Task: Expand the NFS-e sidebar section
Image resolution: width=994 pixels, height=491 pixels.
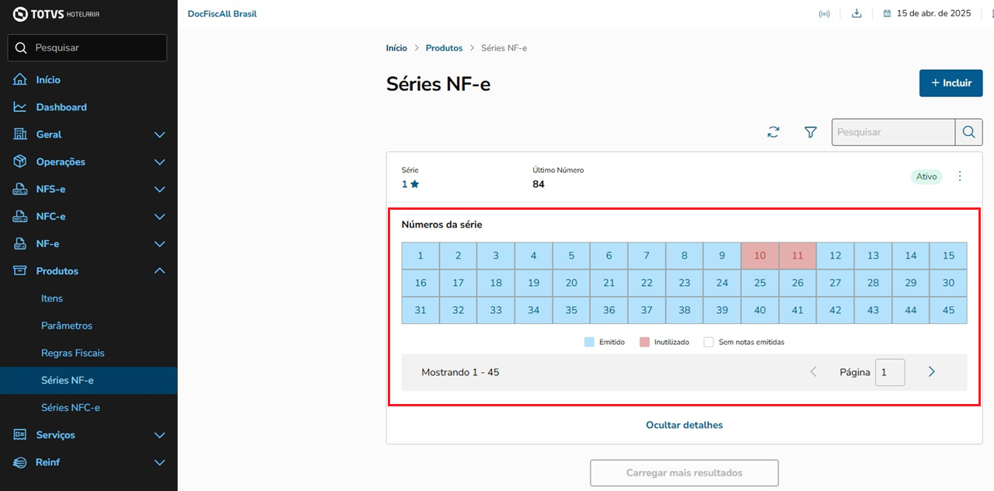Action: pyautogui.click(x=159, y=190)
